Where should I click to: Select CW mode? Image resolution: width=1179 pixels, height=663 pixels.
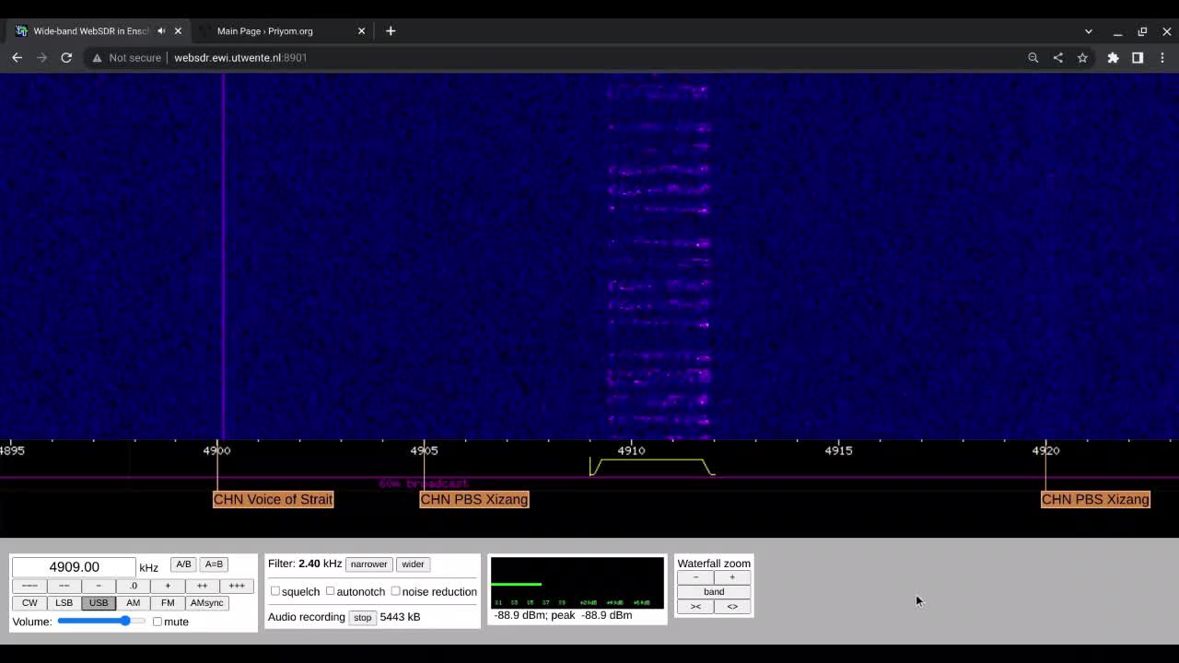[29, 603]
